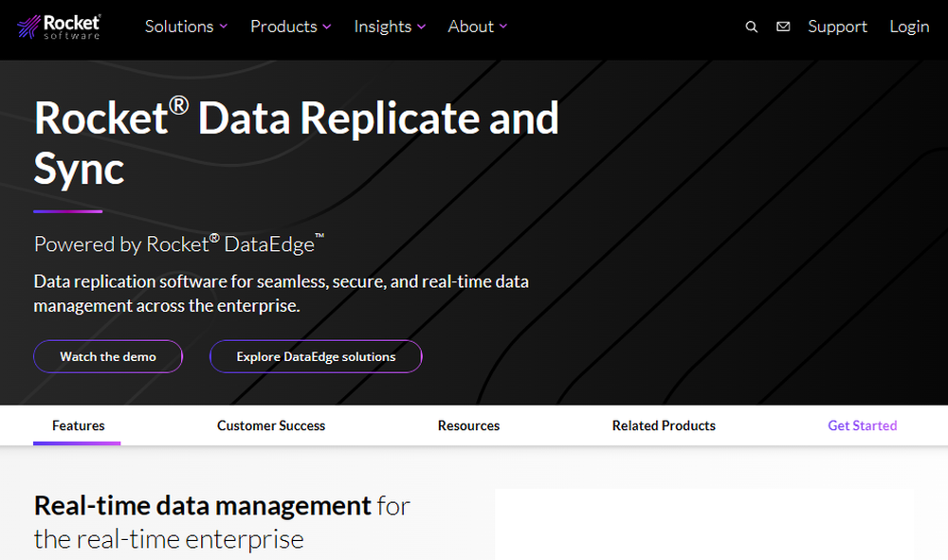Open the Solutions dropdown chevron

click(x=223, y=27)
